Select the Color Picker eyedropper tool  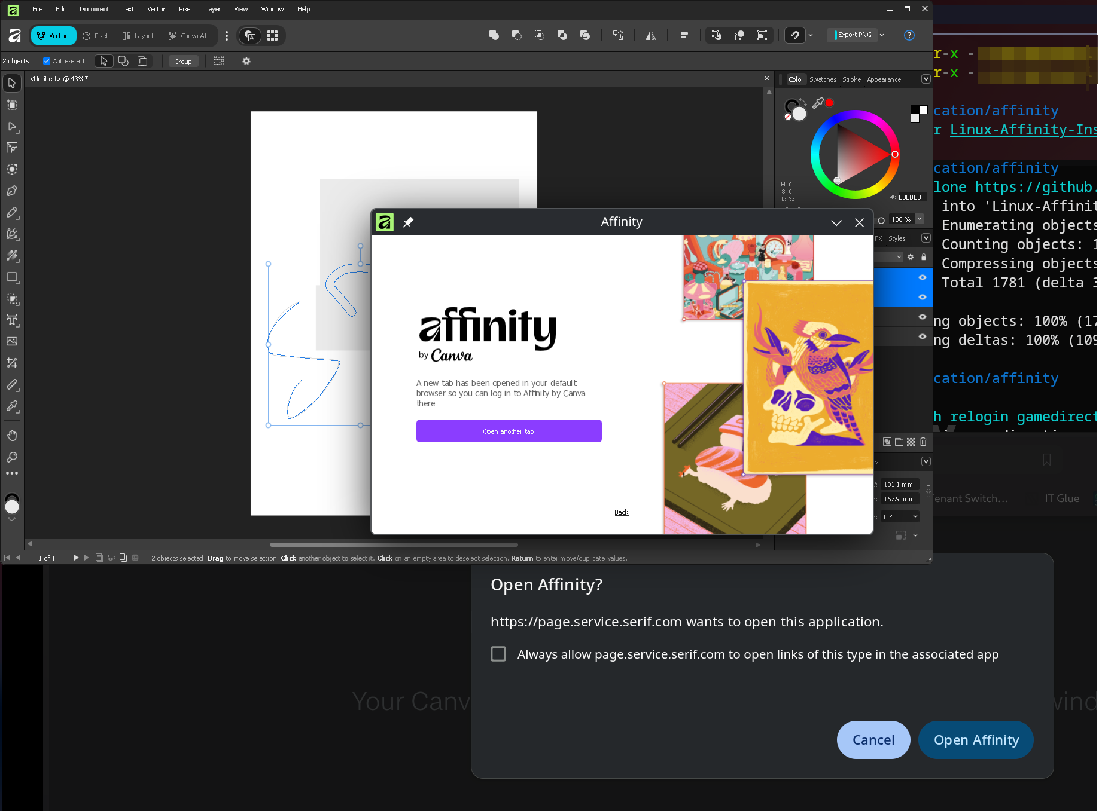point(12,406)
